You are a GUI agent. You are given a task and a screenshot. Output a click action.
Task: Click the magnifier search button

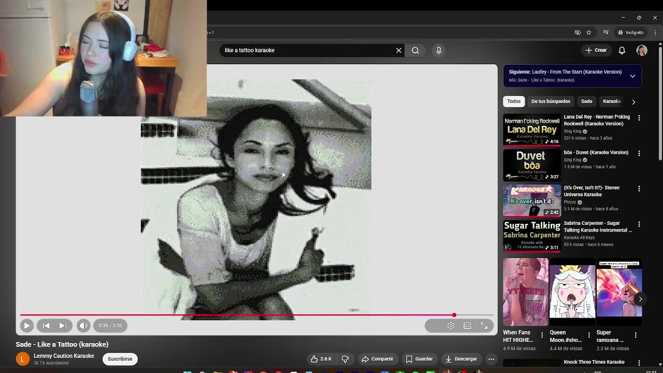tap(415, 50)
